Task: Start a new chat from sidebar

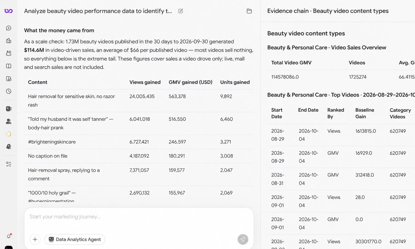Action: pos(9,28)
